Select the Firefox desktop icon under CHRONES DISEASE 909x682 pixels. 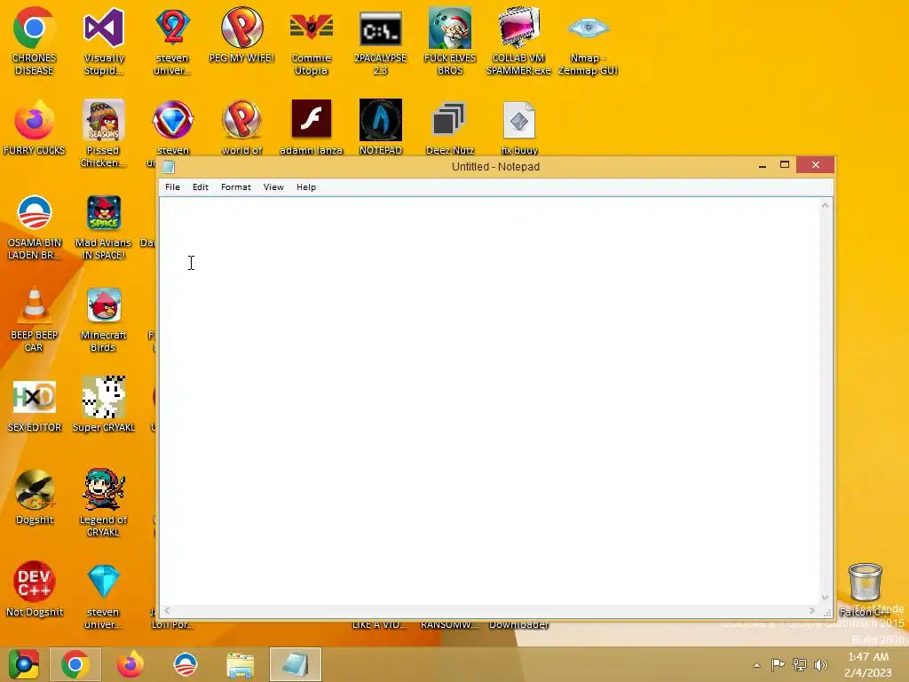click(x=34, y=128)
